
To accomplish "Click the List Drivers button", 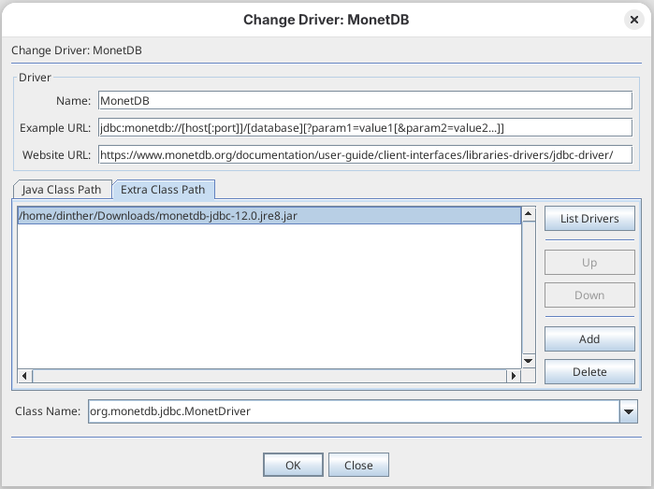I will tap(589, 219).
